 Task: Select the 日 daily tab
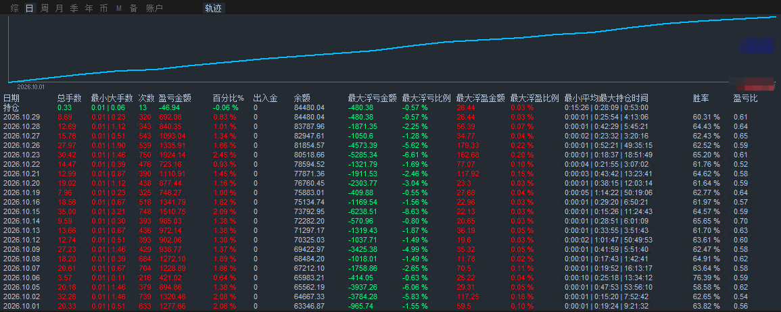(30, 8)
